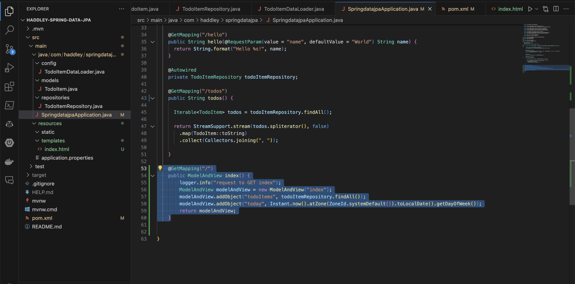Open application.properties file in explorer

(x=67, y=158)
